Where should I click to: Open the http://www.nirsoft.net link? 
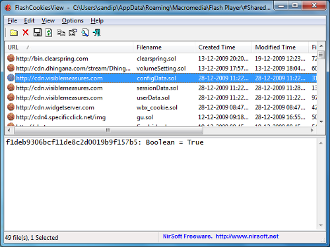247,236
